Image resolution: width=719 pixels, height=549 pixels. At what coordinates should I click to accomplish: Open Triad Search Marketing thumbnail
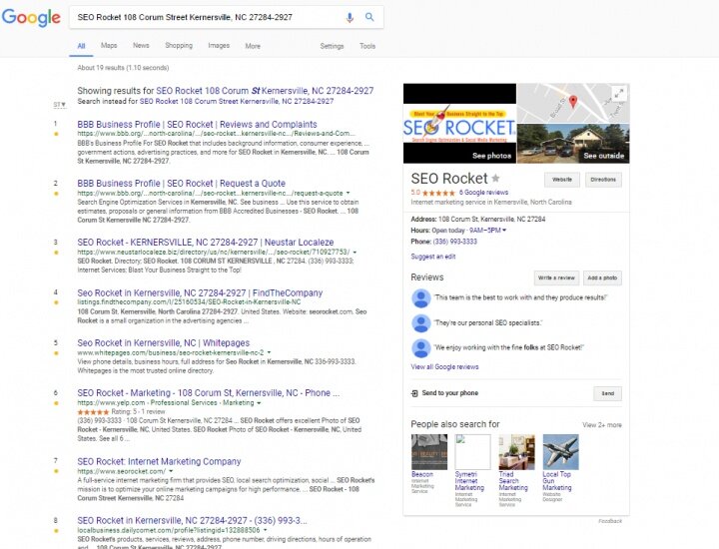tap(516, 452)
